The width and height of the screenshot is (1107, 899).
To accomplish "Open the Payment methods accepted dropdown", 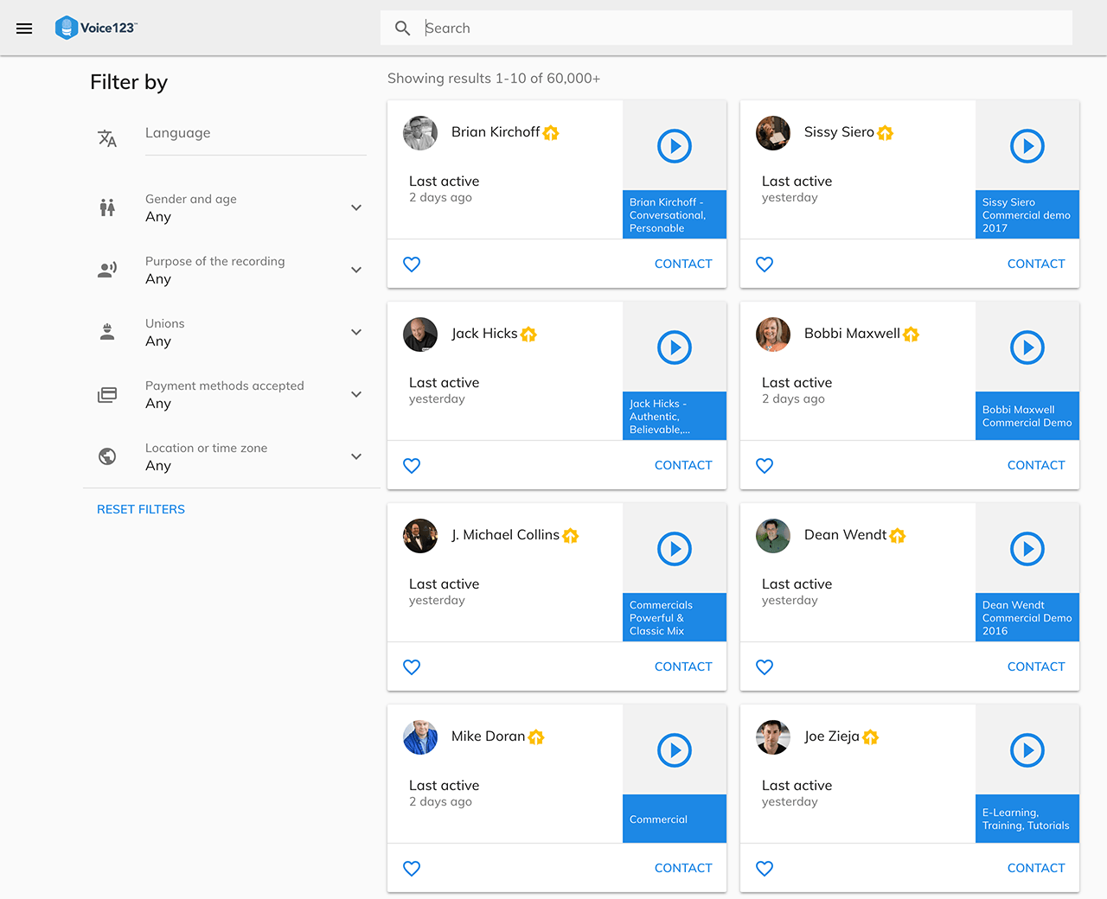I will 355,394.
